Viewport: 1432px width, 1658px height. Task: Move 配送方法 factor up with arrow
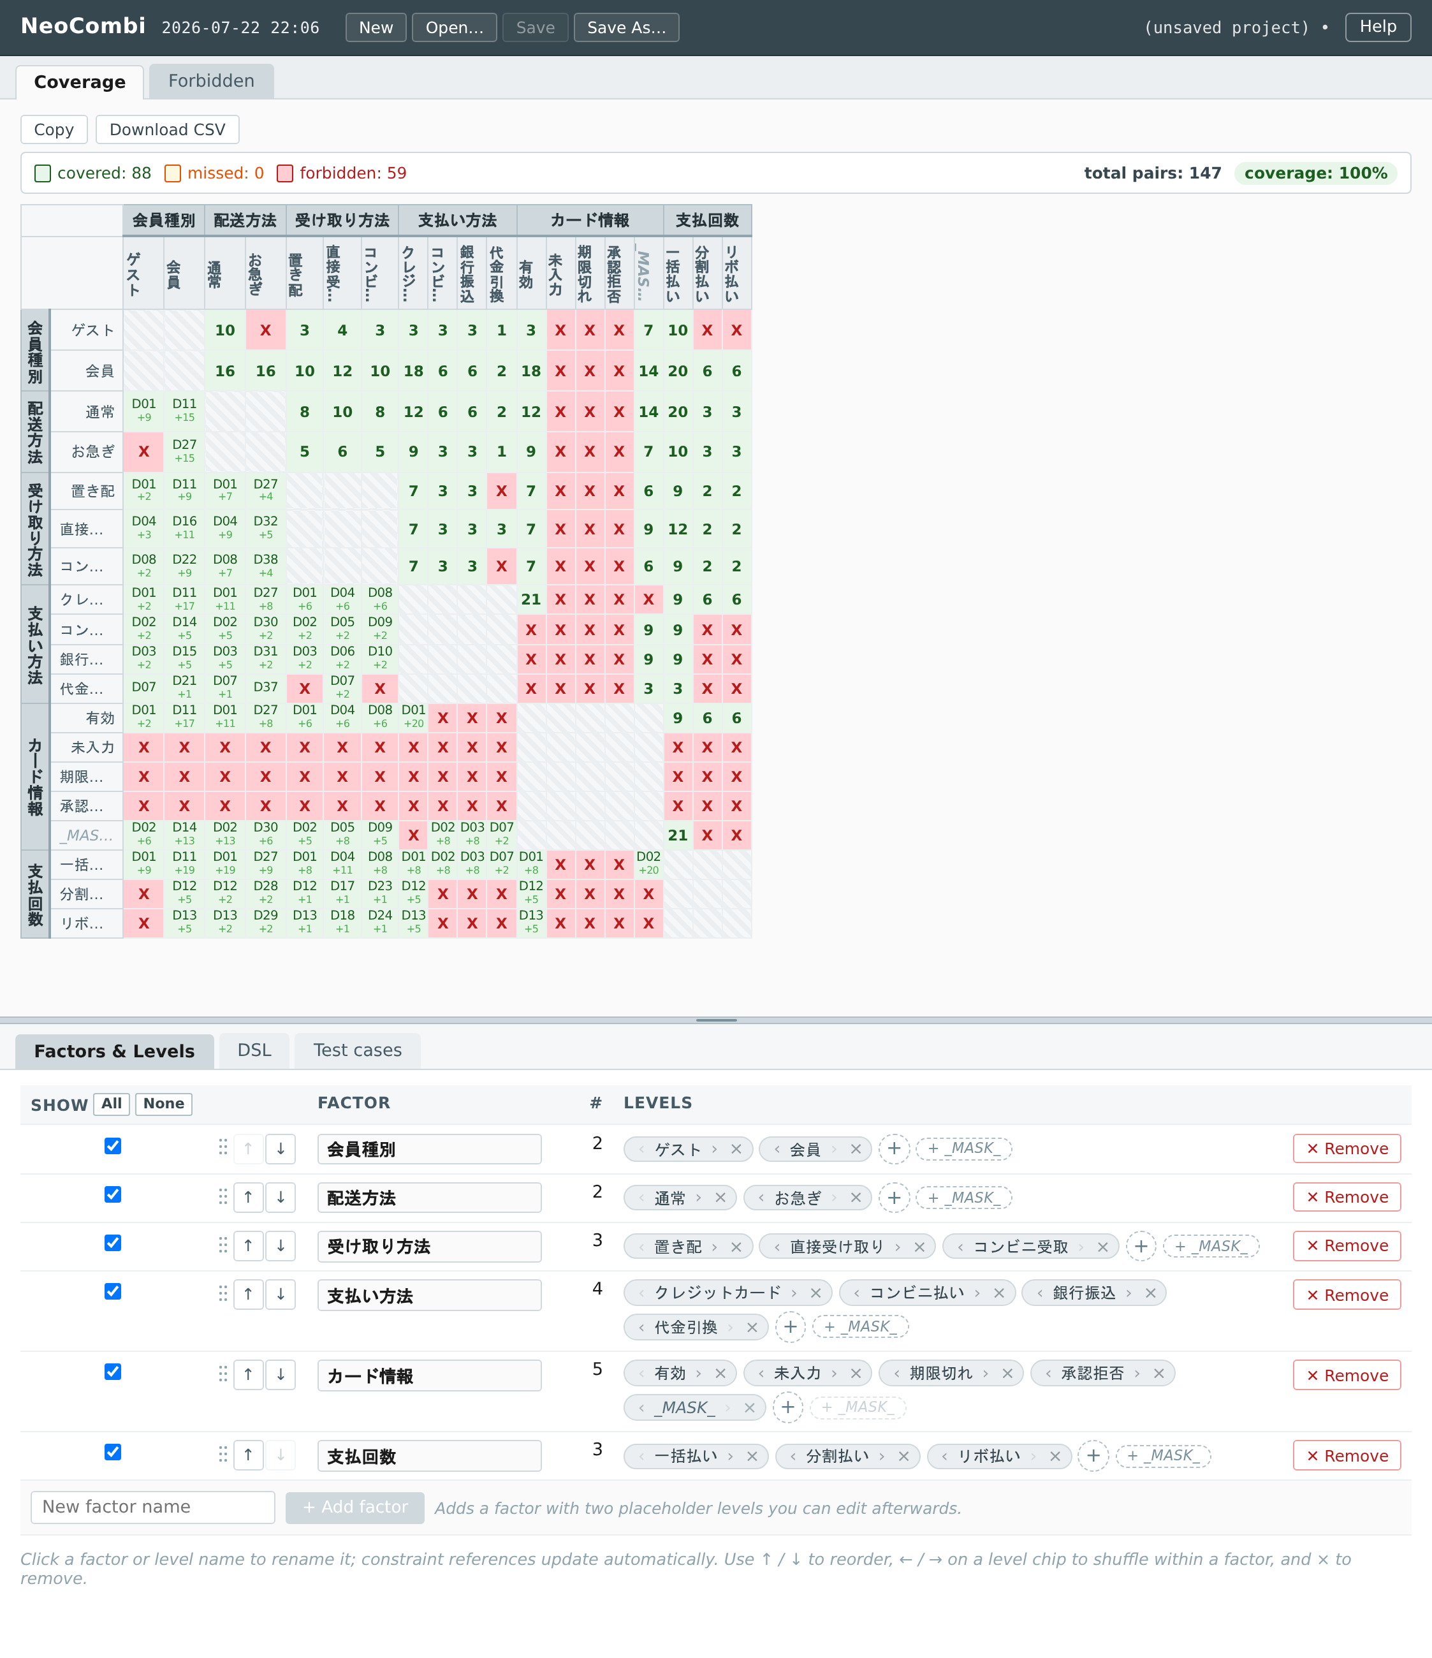(x=248, y=1198)
